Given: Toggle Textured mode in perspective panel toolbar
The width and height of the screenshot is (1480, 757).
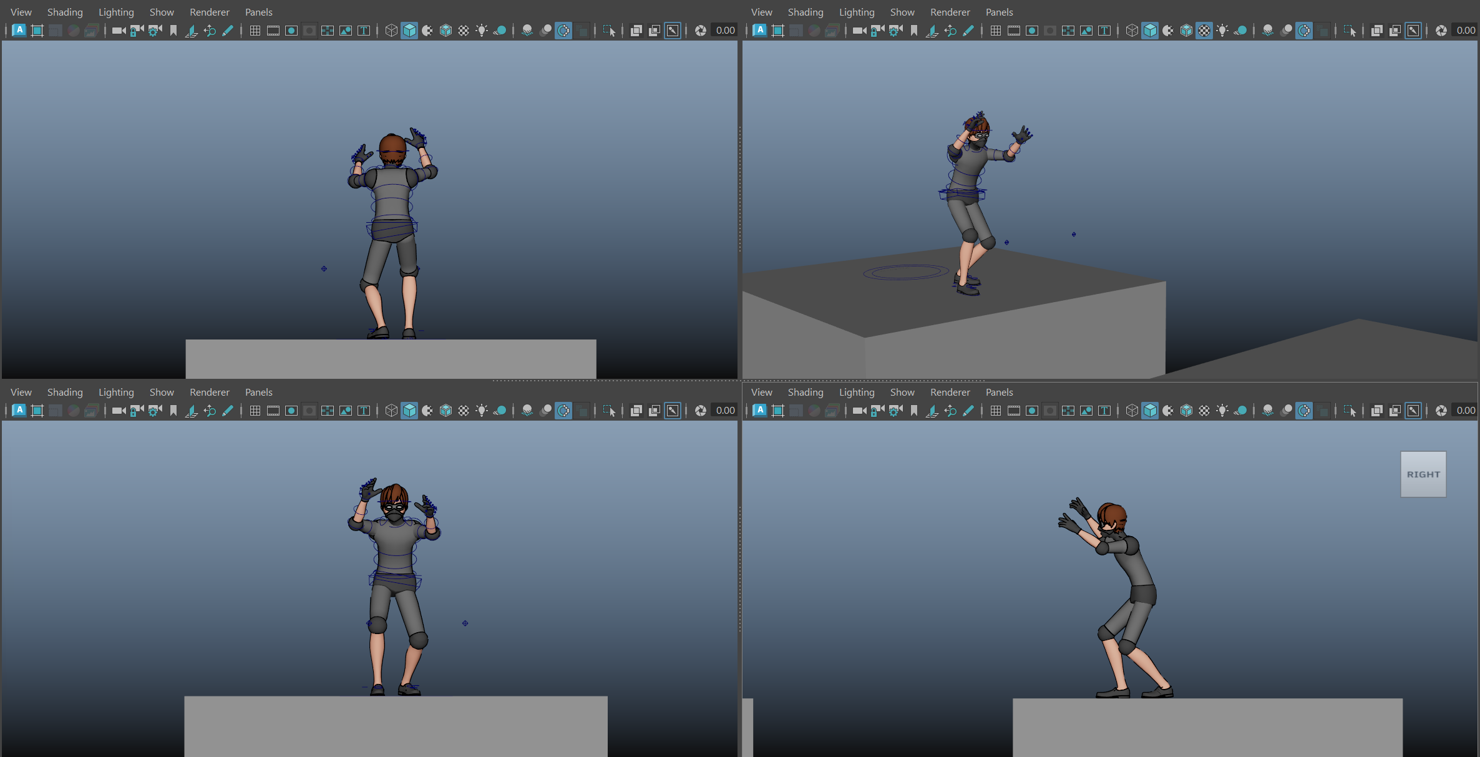Looking at the screenshot, I should 1204,31.
